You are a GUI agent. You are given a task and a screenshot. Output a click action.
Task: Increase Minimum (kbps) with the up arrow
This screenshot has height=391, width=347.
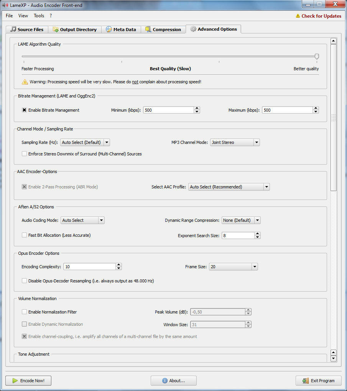click(x=197, y=108)
